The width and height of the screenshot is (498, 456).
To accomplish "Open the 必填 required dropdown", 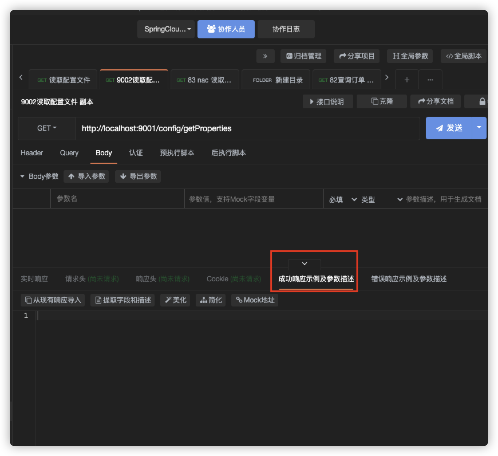I will [x=343, y=200].
